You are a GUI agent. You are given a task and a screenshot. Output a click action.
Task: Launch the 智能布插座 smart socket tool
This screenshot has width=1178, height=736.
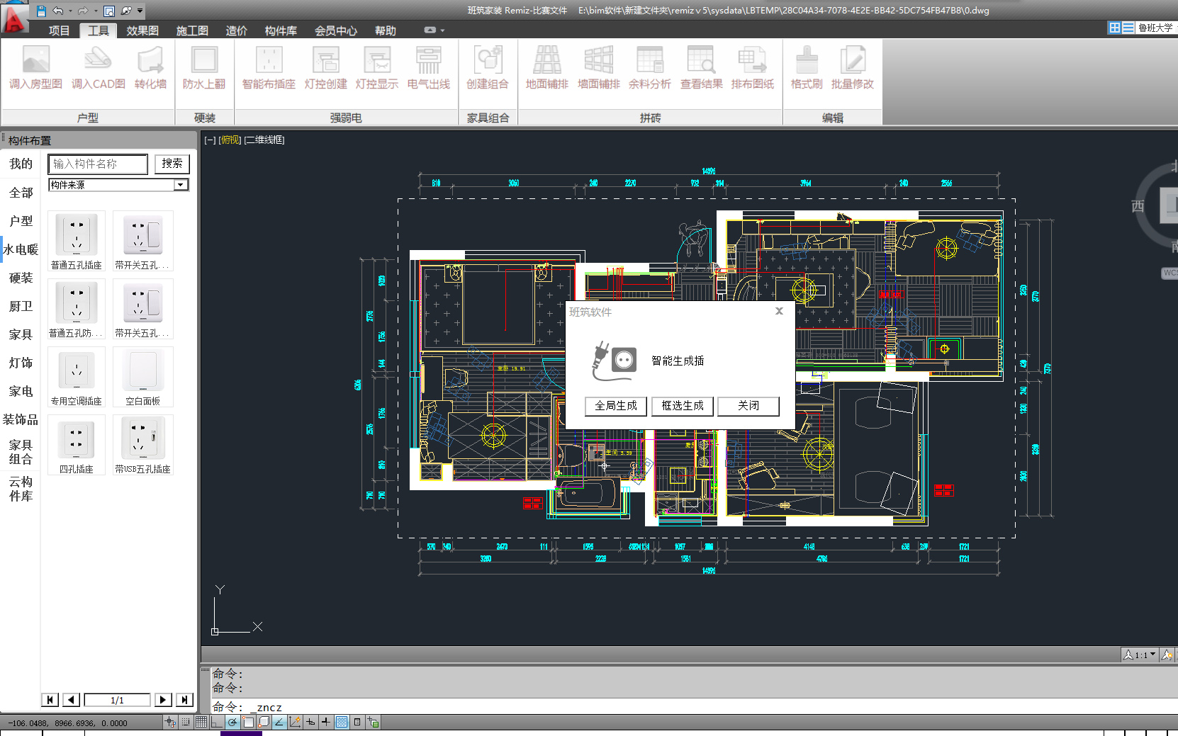point(269,68)
